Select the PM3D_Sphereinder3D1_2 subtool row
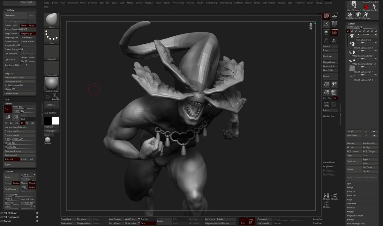 [363, 61]
